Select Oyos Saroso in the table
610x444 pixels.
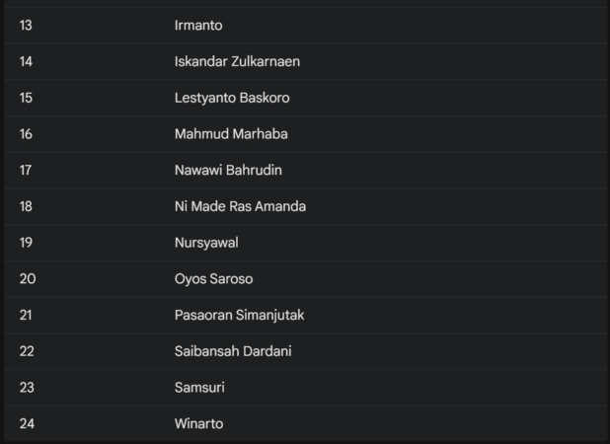coord(213,279)
